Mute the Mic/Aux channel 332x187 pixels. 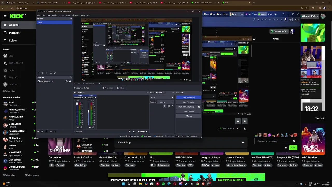tap(90, 127)
